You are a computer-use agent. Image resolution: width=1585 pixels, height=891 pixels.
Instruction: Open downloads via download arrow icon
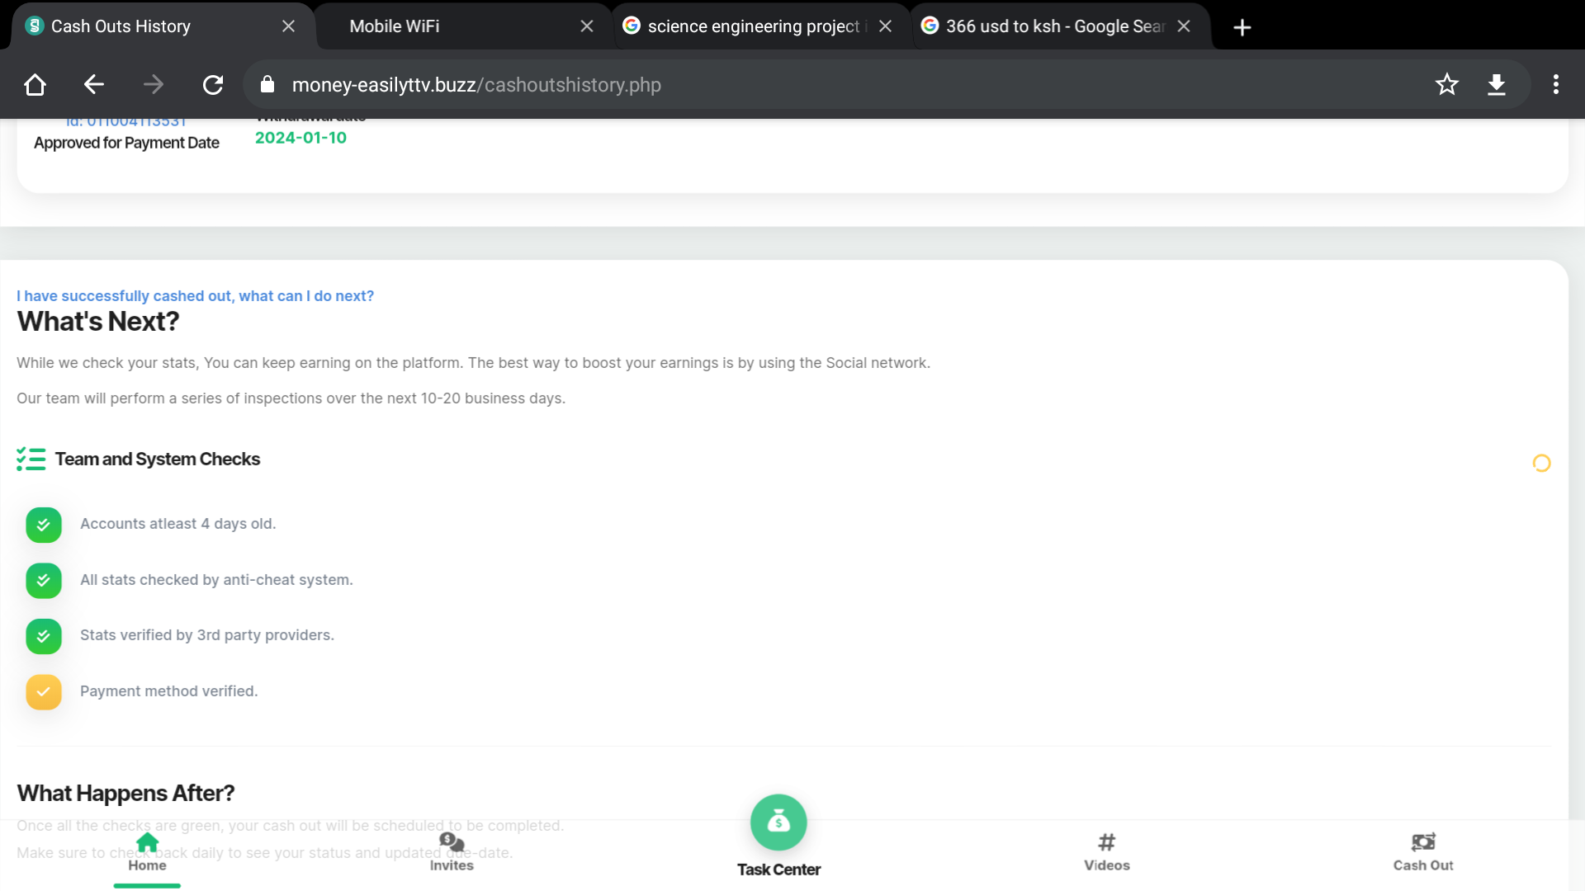tap(1496, 84)
